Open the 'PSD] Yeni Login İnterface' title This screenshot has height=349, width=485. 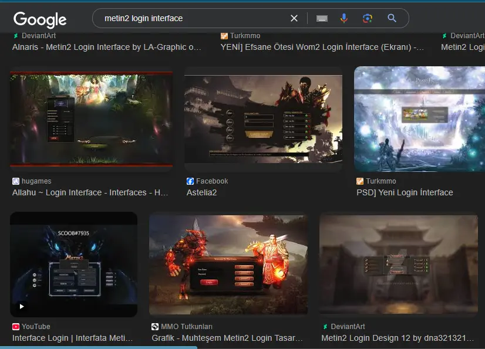[x=405, y=192]
